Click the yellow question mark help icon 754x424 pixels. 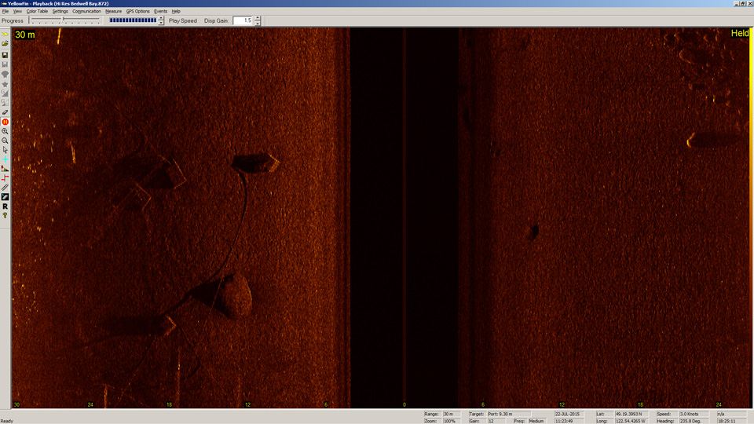5,215
